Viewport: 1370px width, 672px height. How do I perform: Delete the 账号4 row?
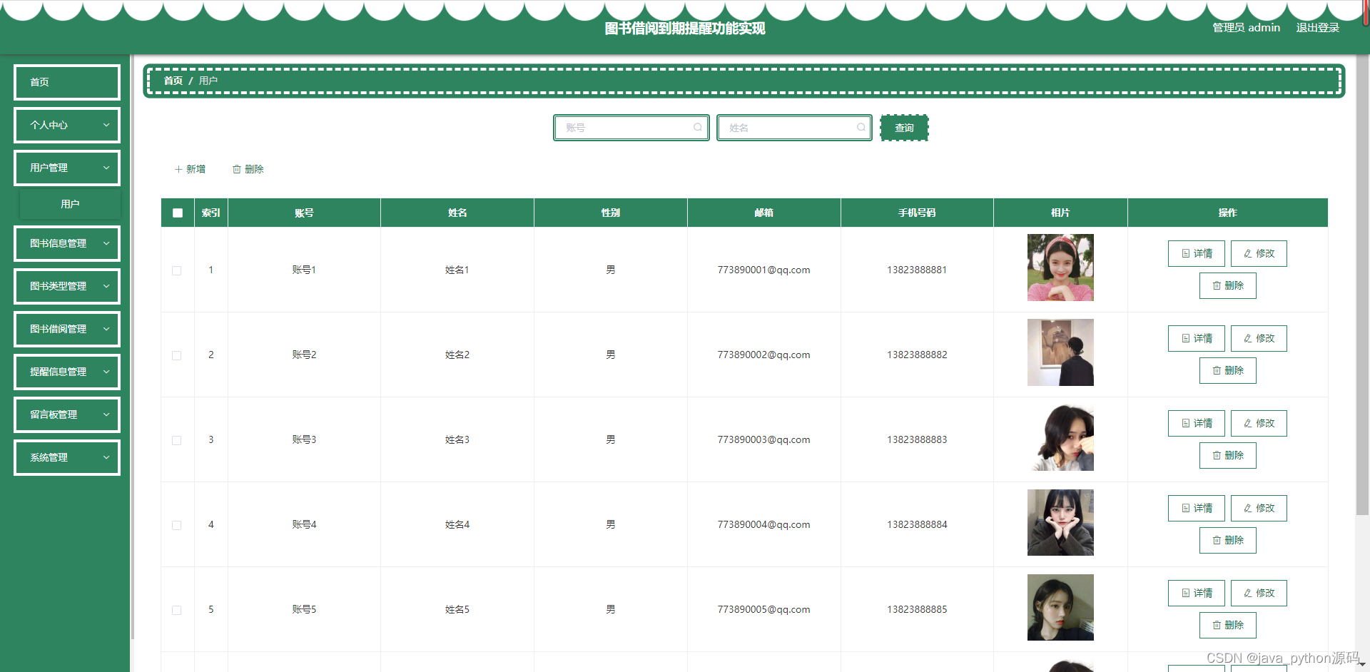(1227, 540)
